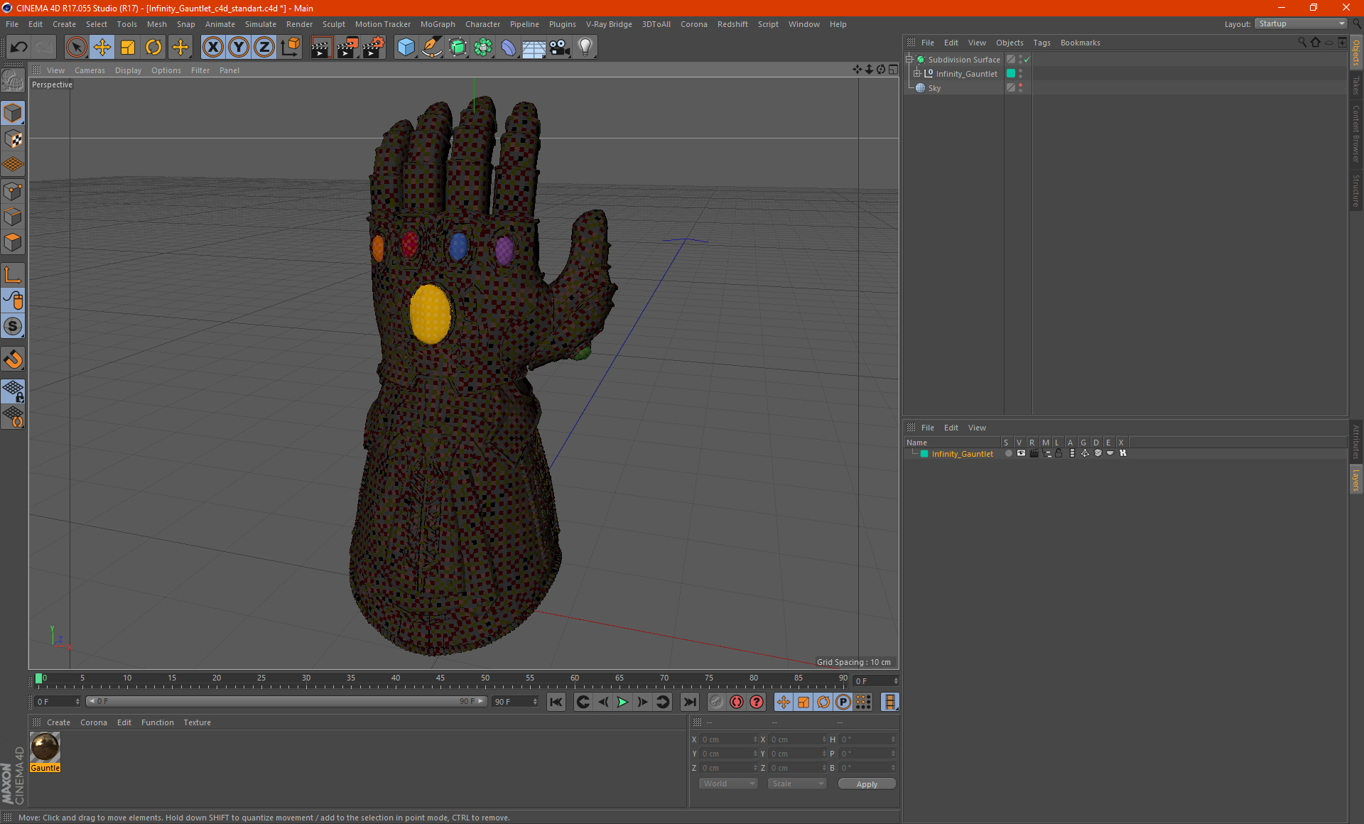The height and width of the screenshot is (824, 1364).
Task: Open material manager Create menu
Action: (58, 722)
